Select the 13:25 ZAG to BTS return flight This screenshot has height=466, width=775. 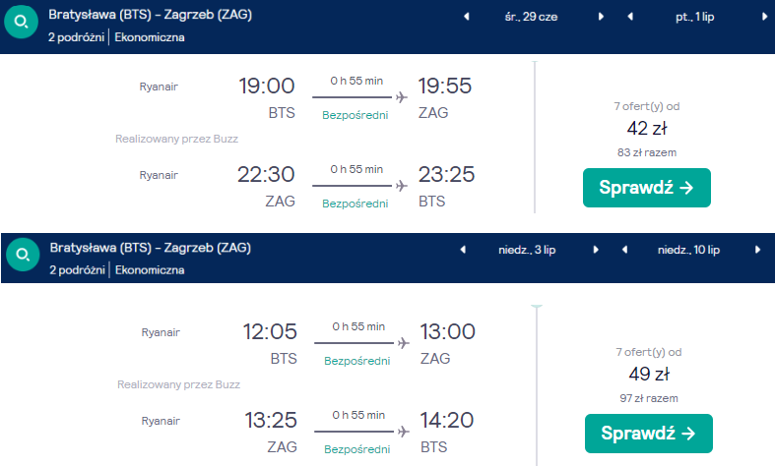tap(307, 433)
